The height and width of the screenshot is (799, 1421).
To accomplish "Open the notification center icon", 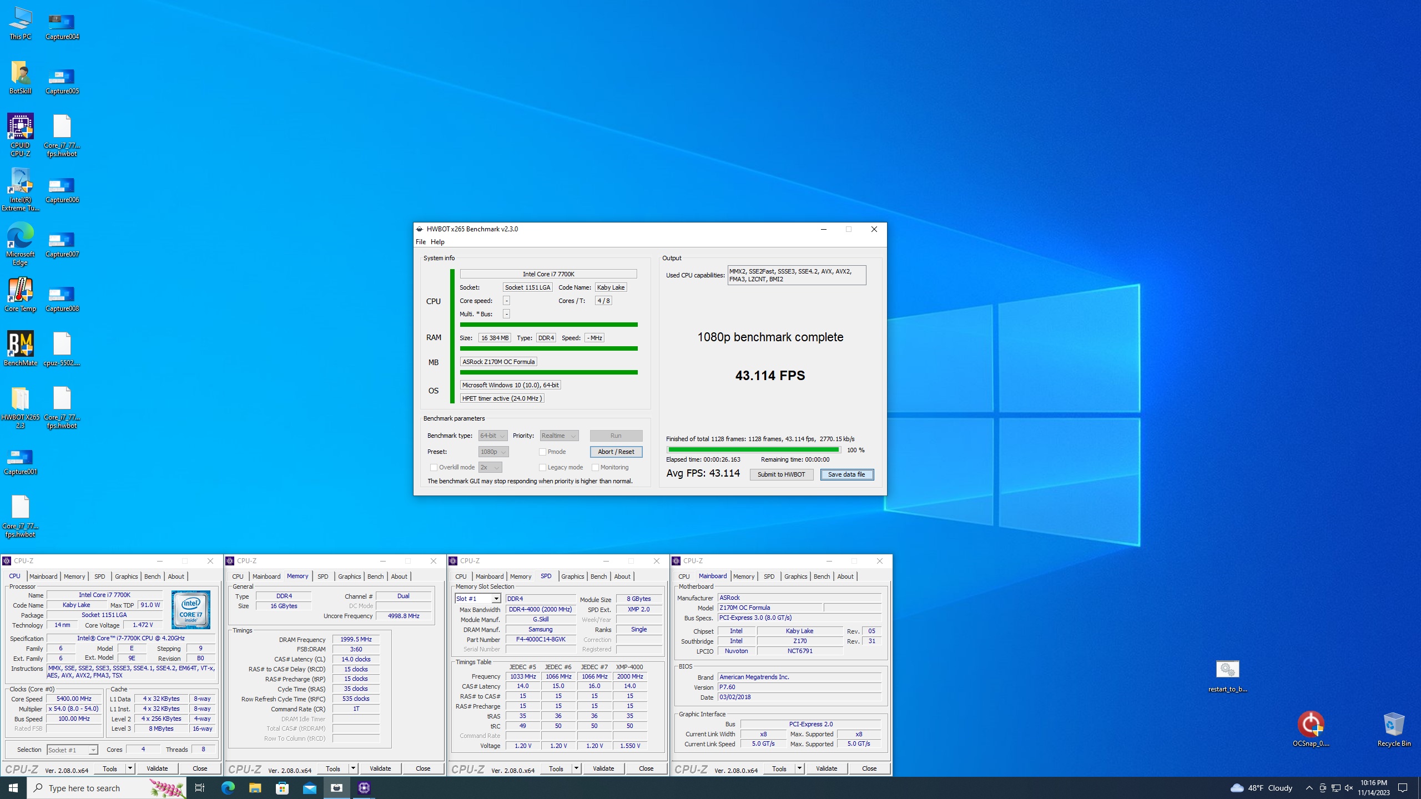I will [x=1403, y=788].
